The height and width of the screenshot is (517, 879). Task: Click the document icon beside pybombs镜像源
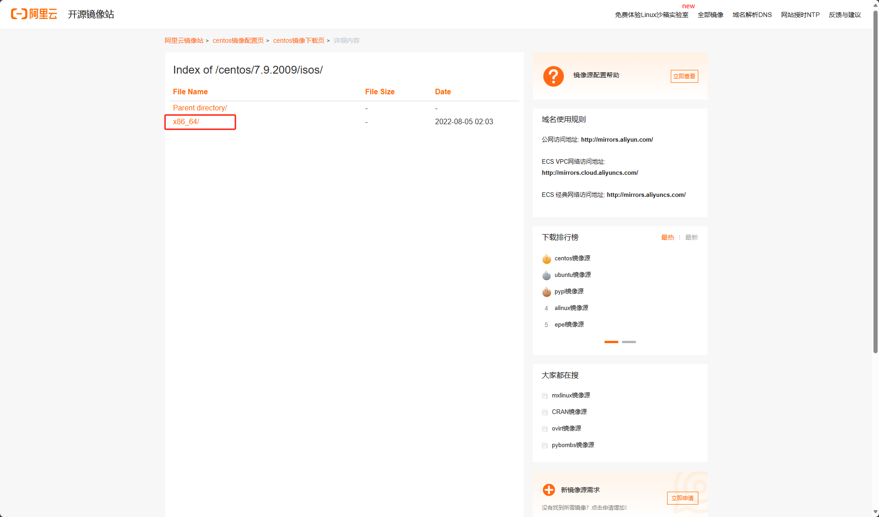click(x=544, y=445)
